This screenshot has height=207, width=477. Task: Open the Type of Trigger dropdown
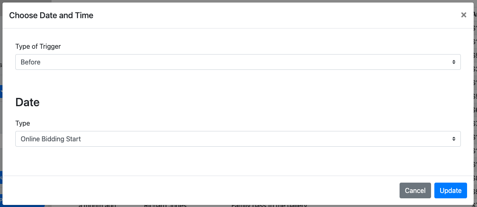238,62
